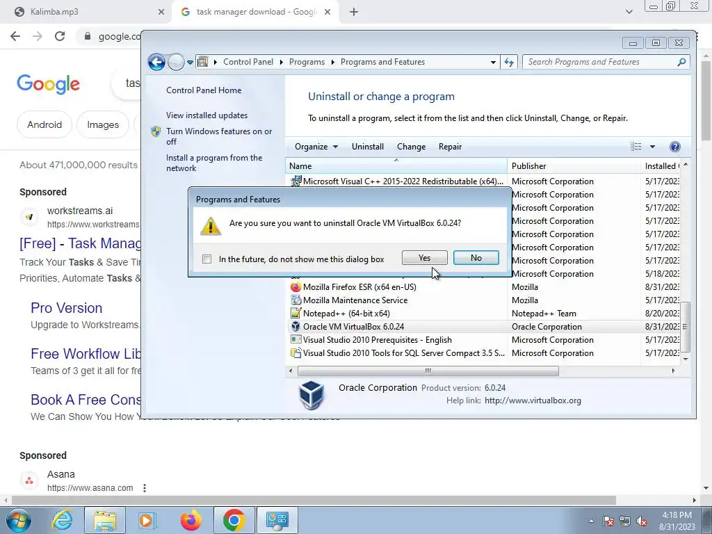712x534 pixels.
Task: Select Android filter chip on Google
Action: pos(44,124)
